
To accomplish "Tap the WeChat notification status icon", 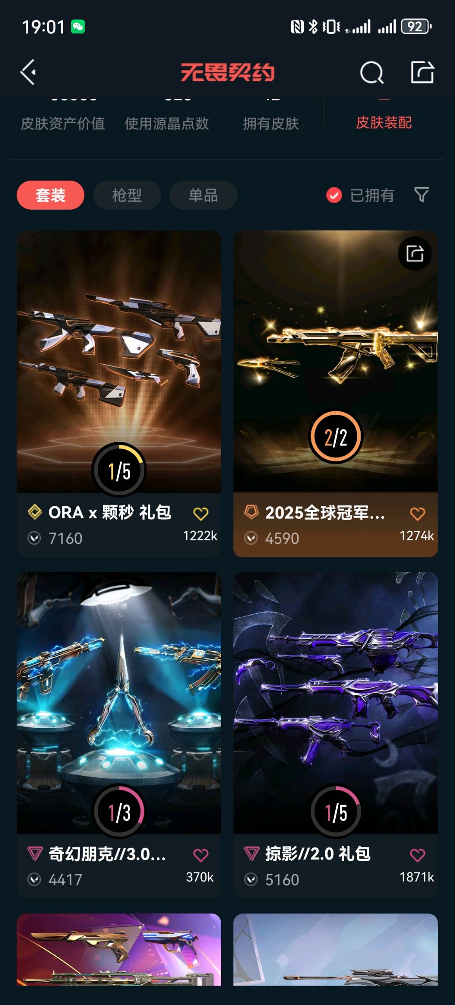I will coord(78,27).
